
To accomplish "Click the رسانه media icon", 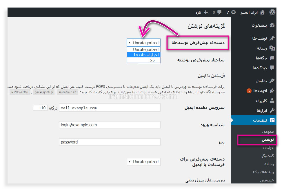I will tap(272, 48).
